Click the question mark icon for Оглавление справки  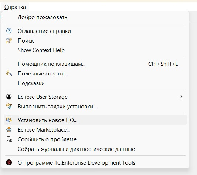coord(9,31)
